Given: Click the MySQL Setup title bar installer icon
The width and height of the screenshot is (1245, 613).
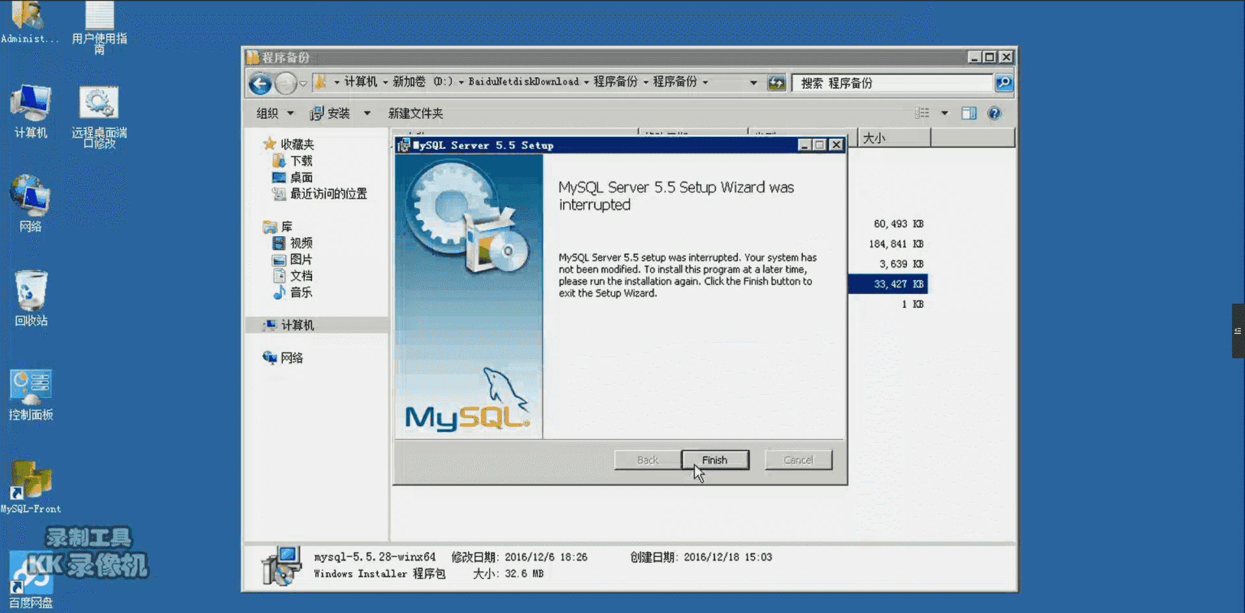Looking at the screenshot, I should 404,145.
